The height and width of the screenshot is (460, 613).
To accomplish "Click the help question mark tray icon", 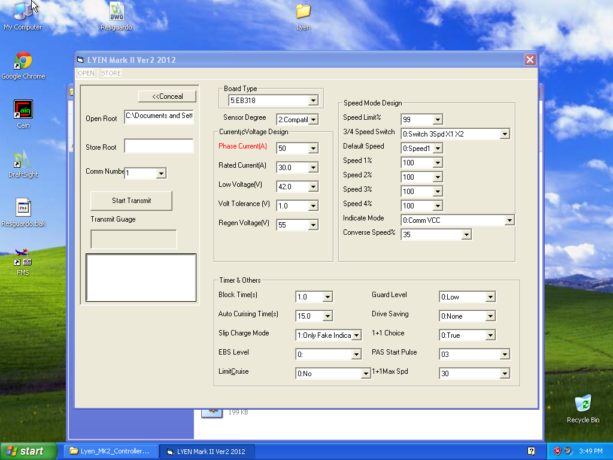I will coord(531,451).
